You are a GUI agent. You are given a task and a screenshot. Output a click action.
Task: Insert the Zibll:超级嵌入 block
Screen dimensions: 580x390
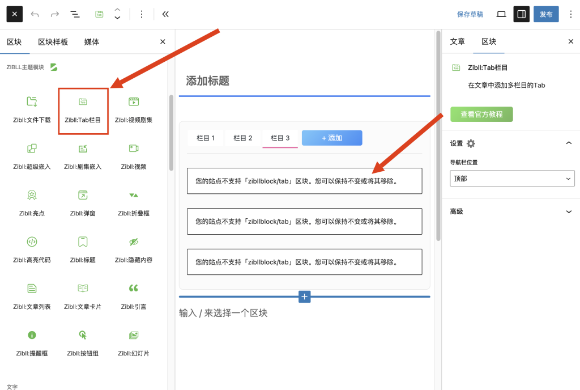point(32,157)
